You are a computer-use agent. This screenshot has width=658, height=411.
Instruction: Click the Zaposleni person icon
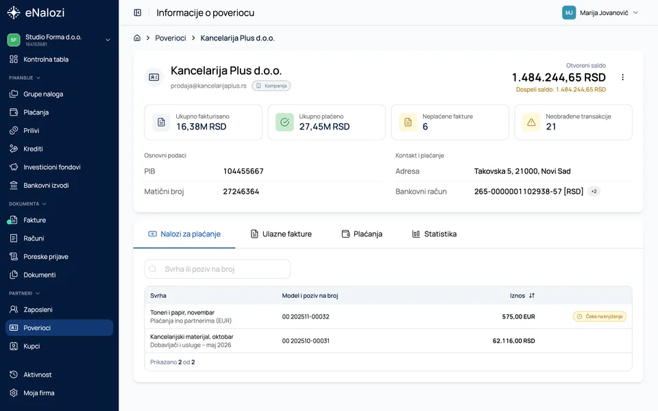[14, 310]
